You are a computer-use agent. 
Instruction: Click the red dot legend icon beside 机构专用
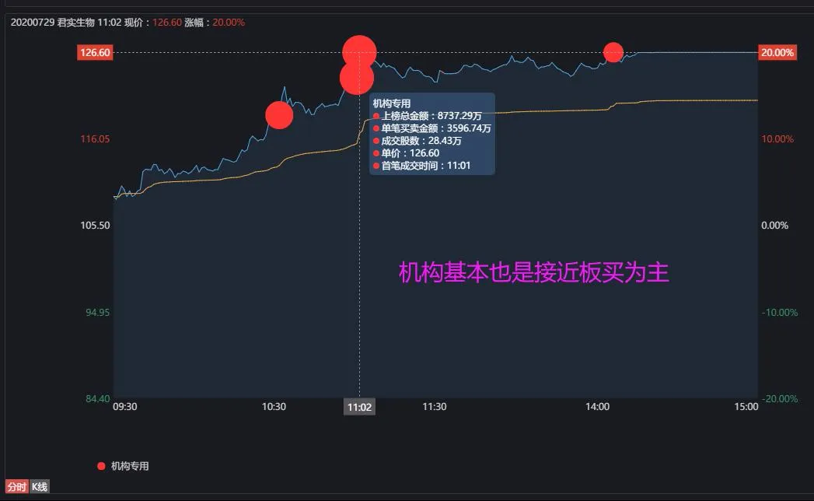(x=100, y=465)
